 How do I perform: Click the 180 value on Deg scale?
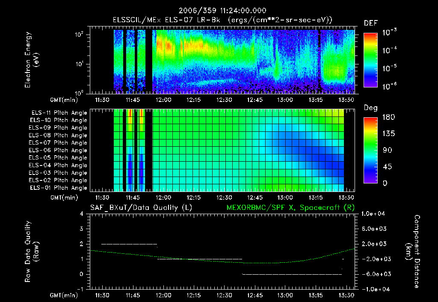[x=388, y=117]
